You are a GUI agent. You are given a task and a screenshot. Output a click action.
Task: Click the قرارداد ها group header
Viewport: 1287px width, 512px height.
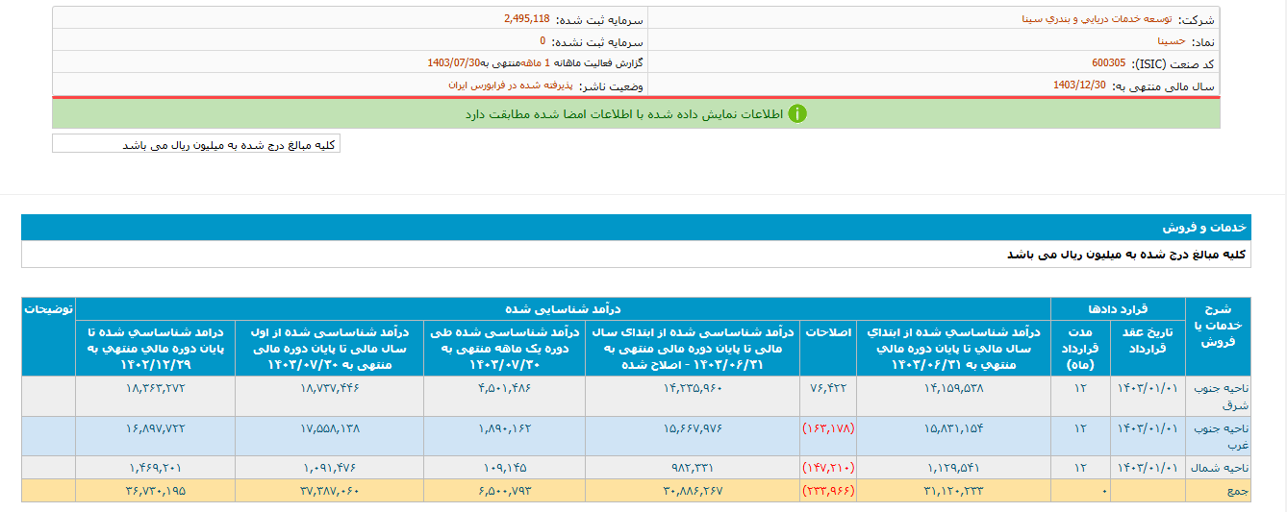[x=1118, y=309]
